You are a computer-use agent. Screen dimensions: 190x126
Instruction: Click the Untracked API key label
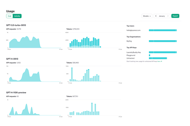[x=130, y=58]
